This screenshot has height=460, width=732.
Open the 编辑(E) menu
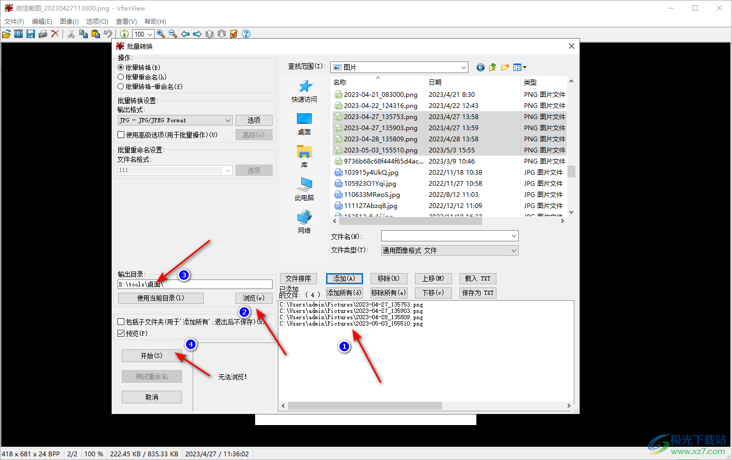click(42, 22)
